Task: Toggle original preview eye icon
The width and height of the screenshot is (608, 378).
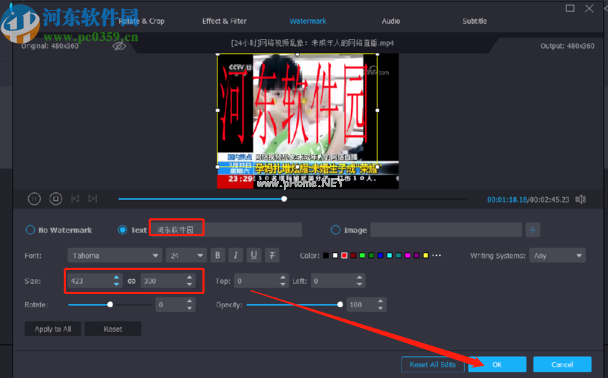Action: (x=119, y=47)
